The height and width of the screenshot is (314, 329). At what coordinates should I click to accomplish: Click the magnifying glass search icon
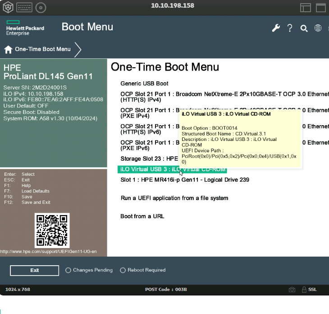pos(304,28)
